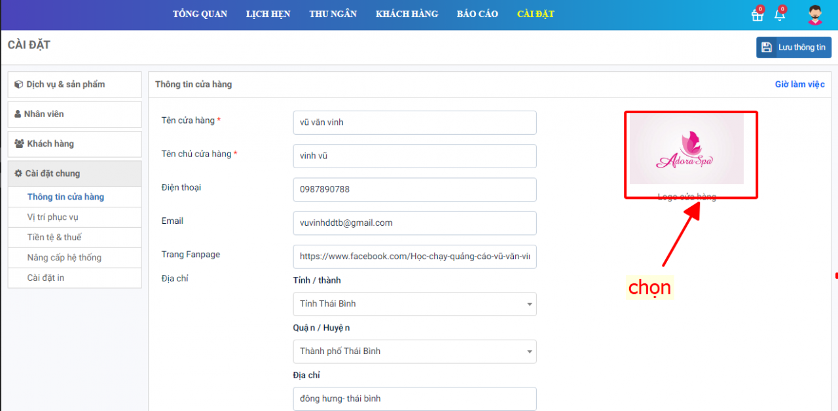Focus the Email input field
Viewport: 838px width, 411px height.
[x=414, y=223]
